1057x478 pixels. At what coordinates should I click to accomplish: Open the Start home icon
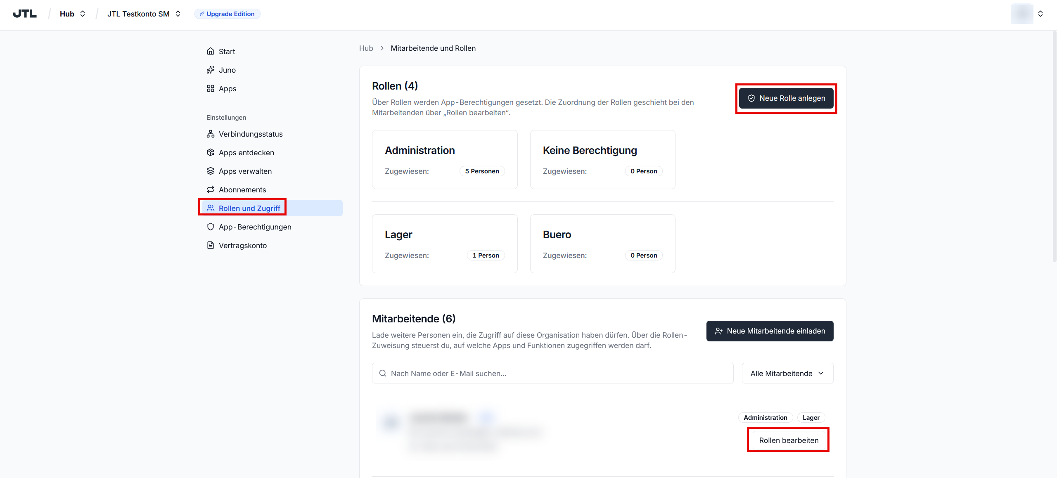(x=211, y=51)
